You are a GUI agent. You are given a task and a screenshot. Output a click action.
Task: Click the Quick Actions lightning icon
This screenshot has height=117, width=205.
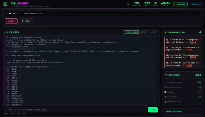165,111
